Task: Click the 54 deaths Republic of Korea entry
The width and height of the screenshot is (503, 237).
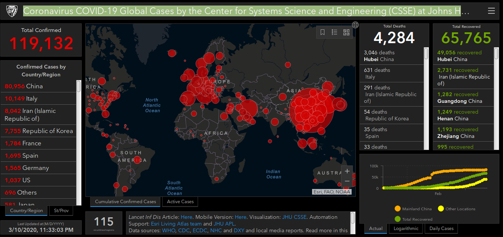Action: [x=392, y=115]
